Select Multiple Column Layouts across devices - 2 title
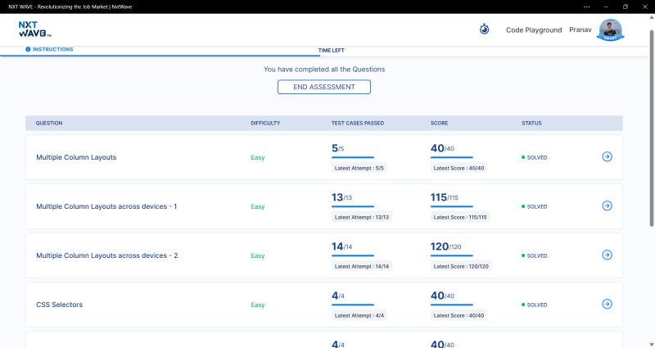The height and width of the screenshot is (348, 655). tap(107, 255)
